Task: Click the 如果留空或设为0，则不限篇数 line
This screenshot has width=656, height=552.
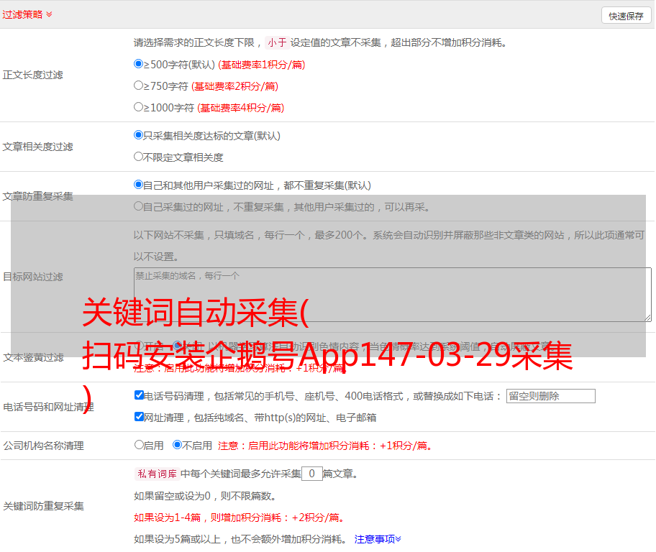Action: coord(205,497)
